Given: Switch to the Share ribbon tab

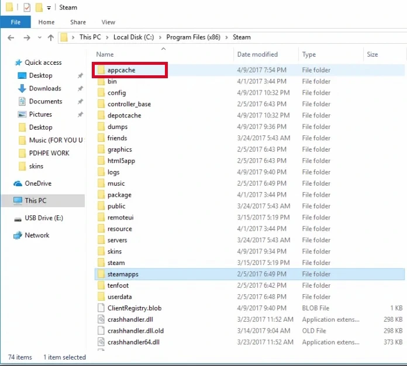Looking at the screenshot, I should pos(78,22).
